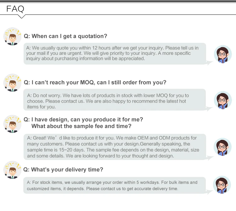Click the customer avatar beside the MOQ question
The image size is (236, 211).
click(12, 83)
